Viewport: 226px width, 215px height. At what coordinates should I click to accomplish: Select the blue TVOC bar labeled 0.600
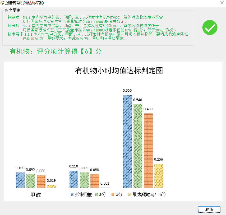(x=127, y=141)
